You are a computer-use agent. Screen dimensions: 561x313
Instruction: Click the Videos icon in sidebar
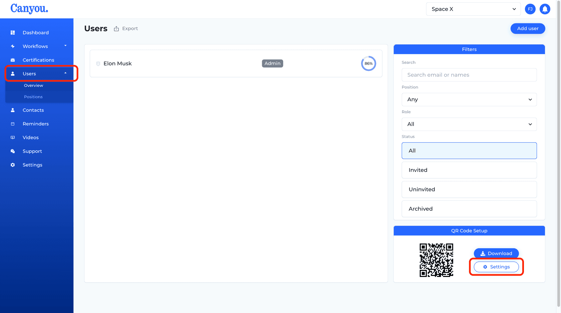13,138
